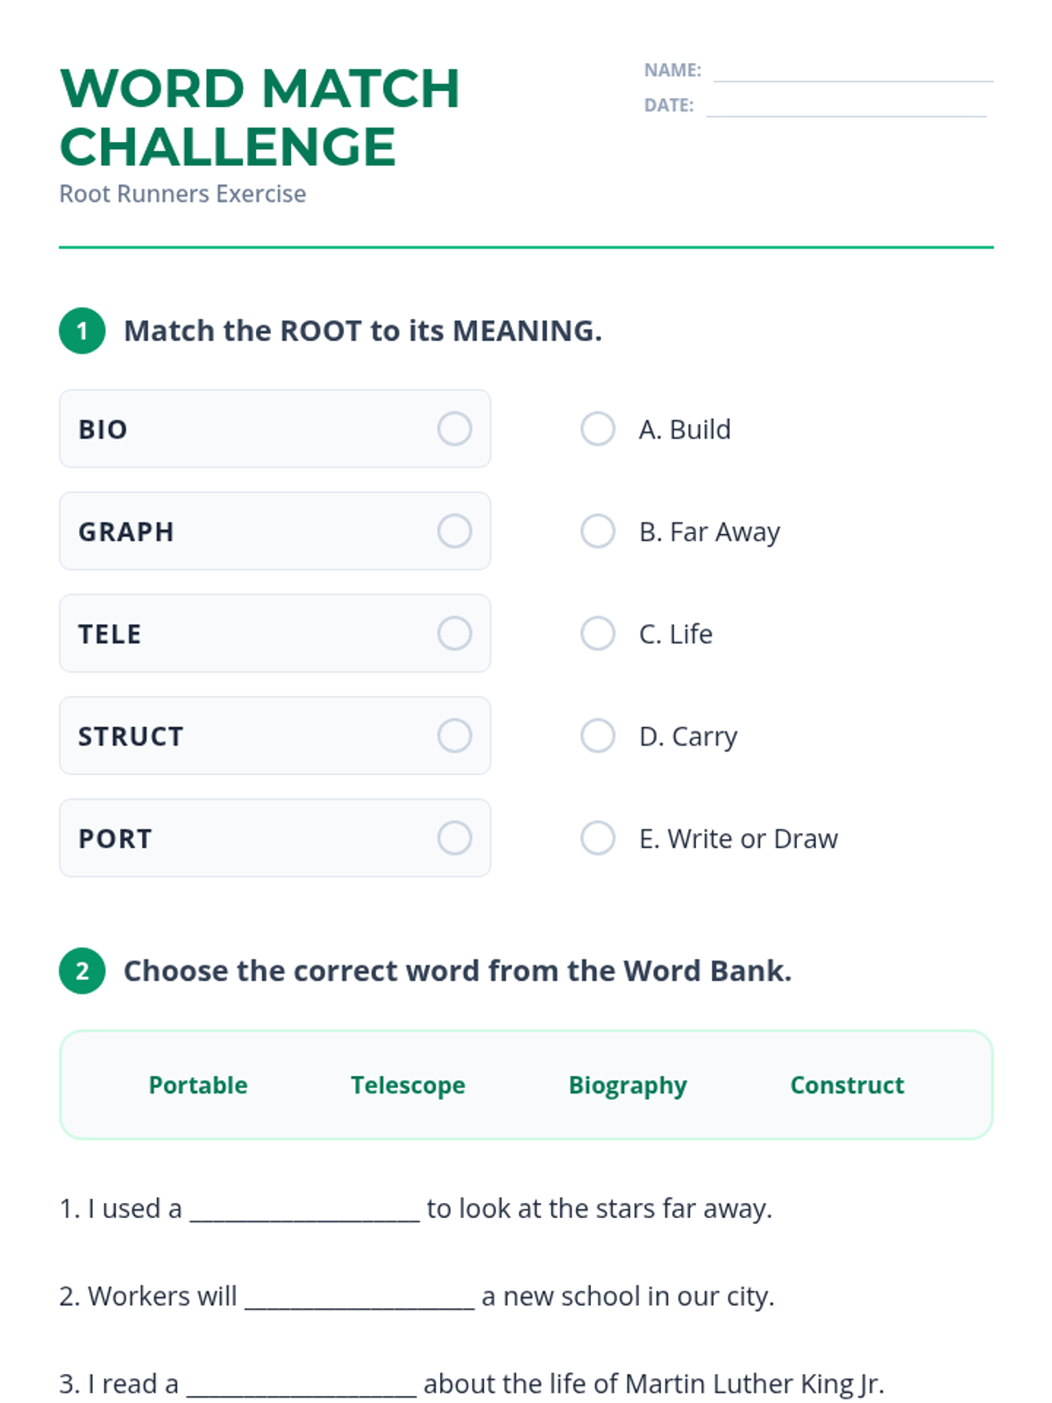The height and width of the screenshot is (1403, 1052).
Task: Choose Biography from the Word Bank
Action: [628, 1085]
